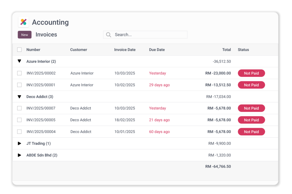Click the Total column header

tap(226, 50)
